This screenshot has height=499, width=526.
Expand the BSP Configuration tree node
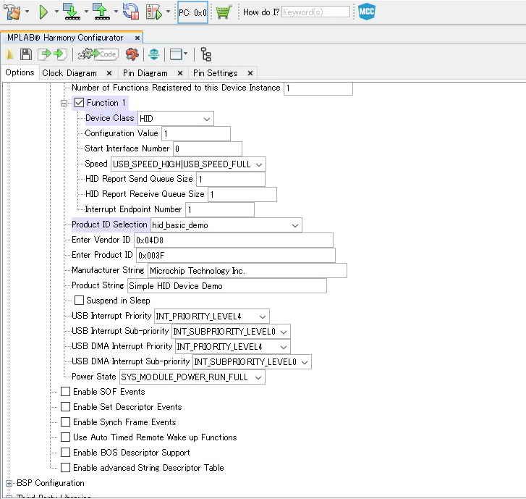[x=9, y=483]
